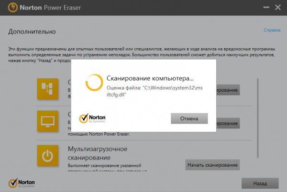Click Начать сканирование for multi-boot scan

pyautogui.click(x=212, y=165)
